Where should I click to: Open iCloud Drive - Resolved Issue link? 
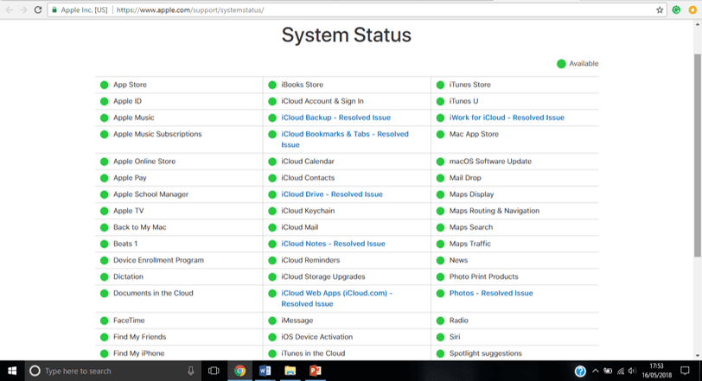pos(332,194)
